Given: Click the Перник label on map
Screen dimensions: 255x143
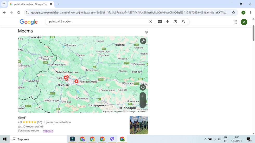Looking at the screenshot, I should [x=64, y=85].
